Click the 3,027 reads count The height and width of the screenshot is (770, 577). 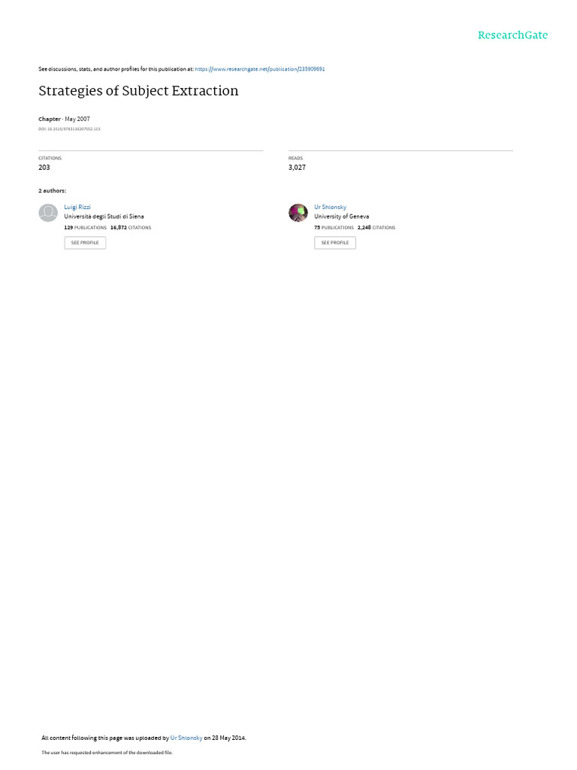coord(297,168)
